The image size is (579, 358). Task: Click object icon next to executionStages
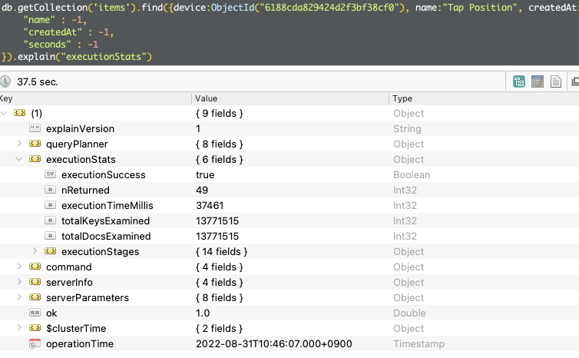tap(50, 251)
